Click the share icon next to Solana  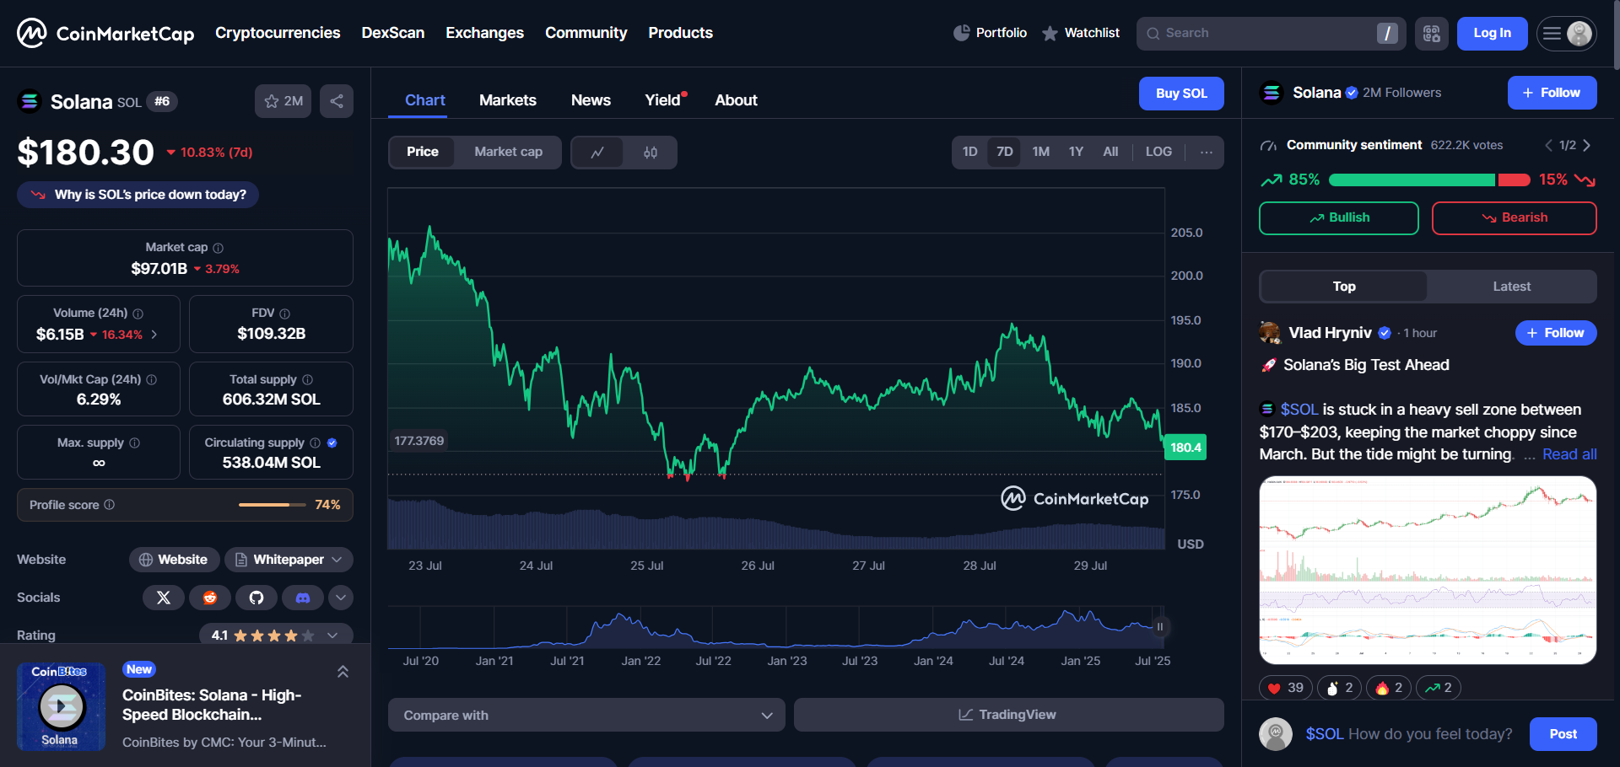[337, 101]
